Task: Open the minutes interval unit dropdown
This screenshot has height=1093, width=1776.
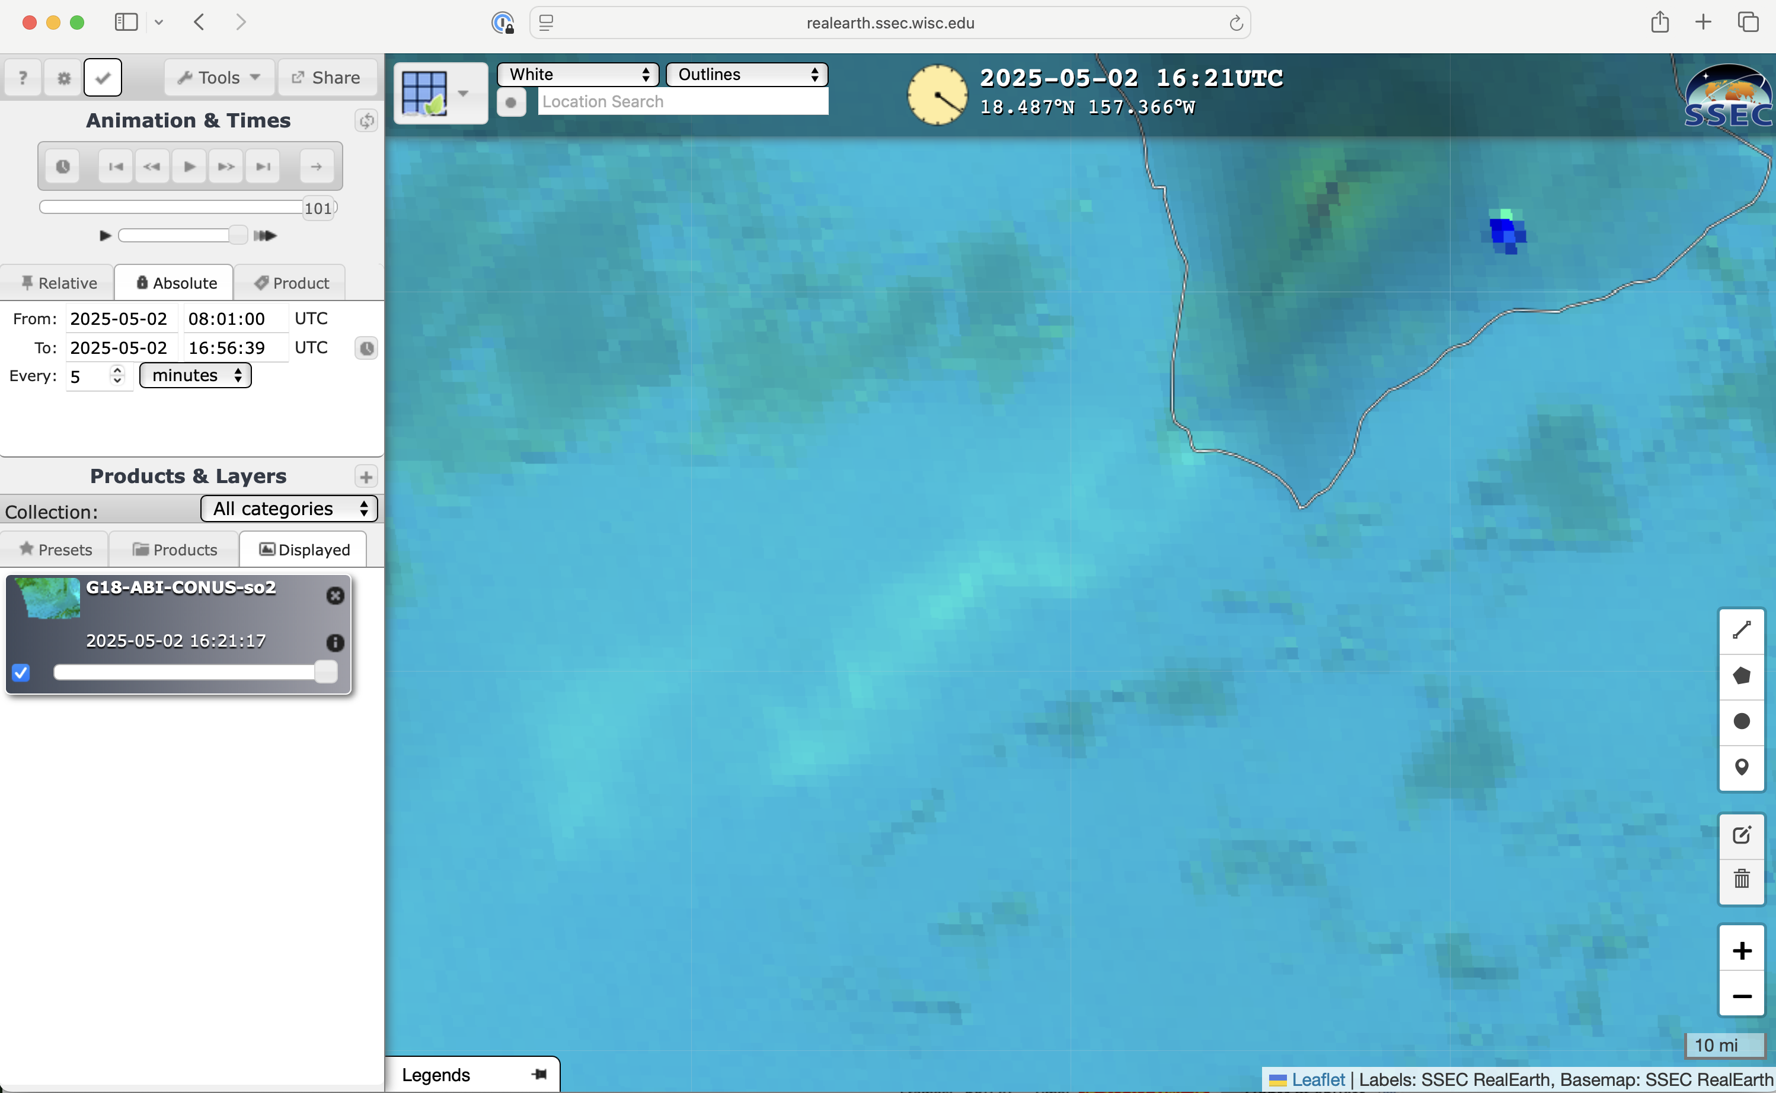Action: click(195, 375)
